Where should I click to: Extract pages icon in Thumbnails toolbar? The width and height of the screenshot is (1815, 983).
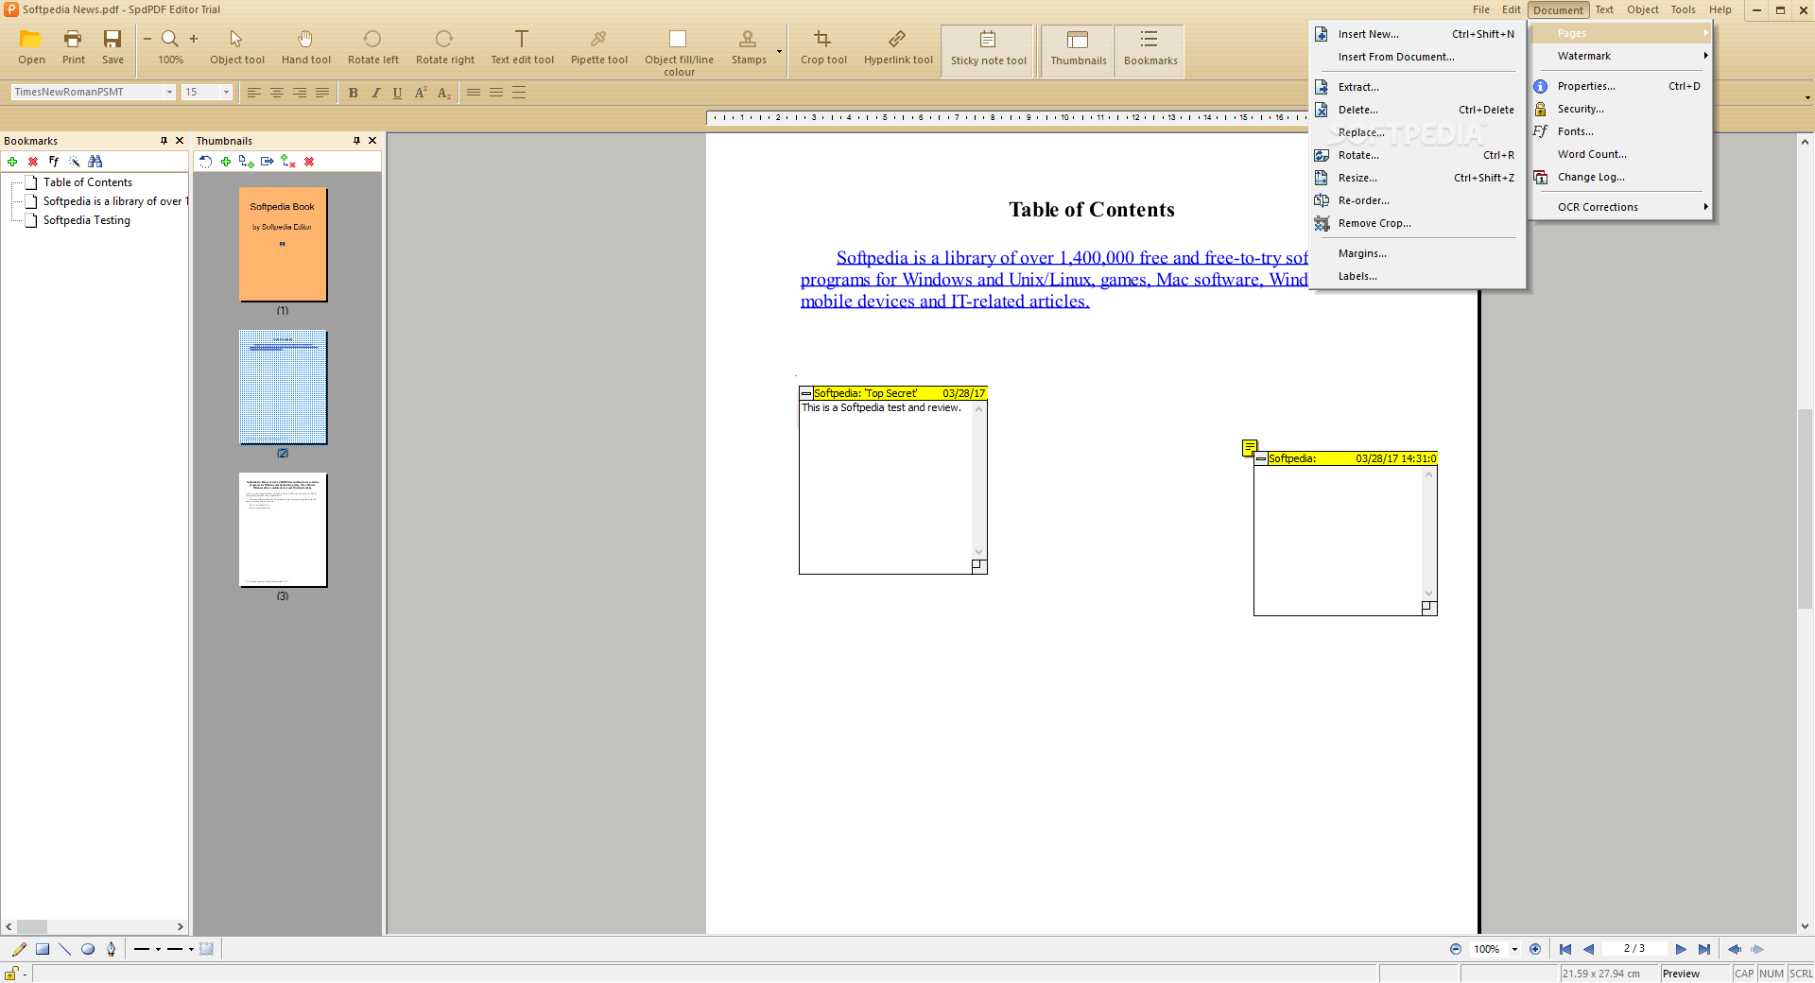(268, 162)
